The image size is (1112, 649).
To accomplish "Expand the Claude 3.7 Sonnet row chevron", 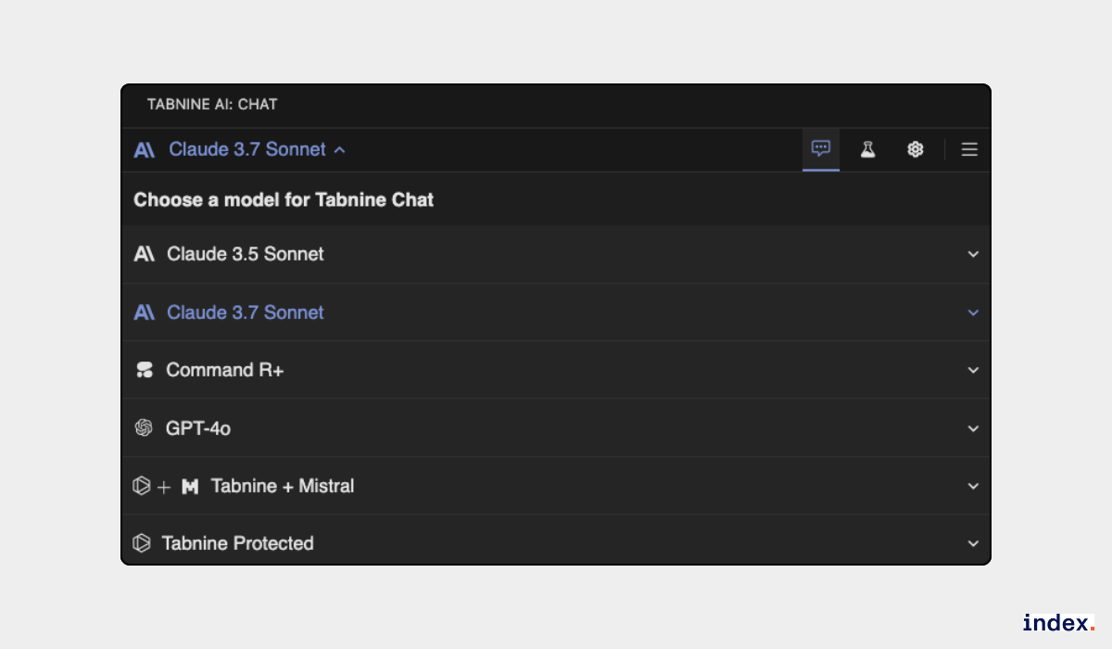I will coord(973,312).
